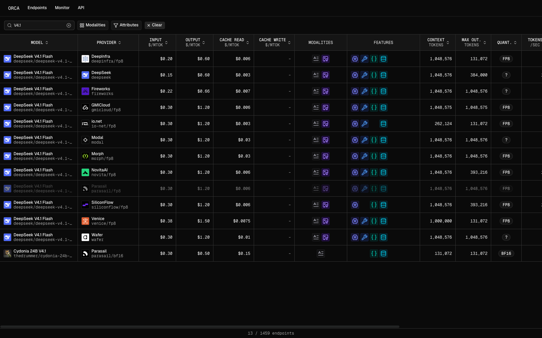Sort by OUTPUT $/MTOK column
The height and width of the screenshot is (338, 542).
coord(195,43)
